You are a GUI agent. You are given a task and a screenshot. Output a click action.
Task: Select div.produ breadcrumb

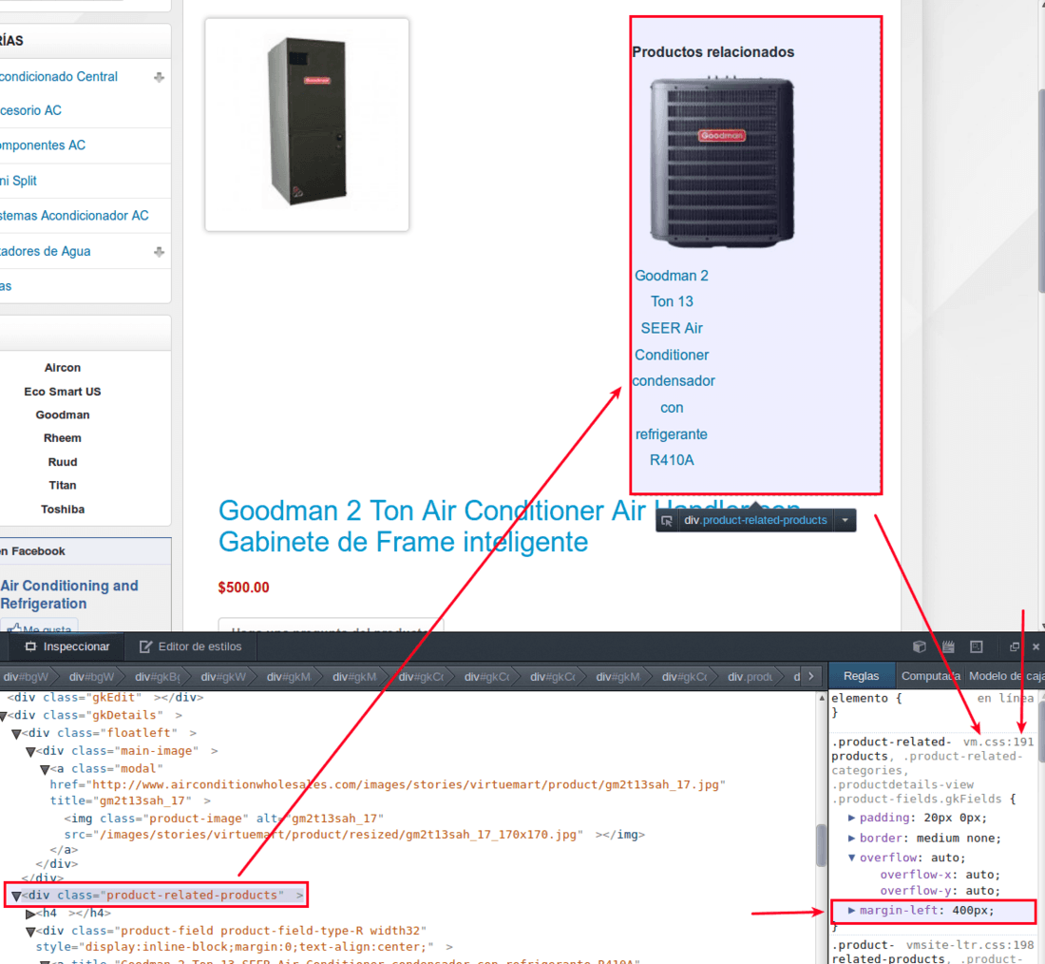coord(750,677)
